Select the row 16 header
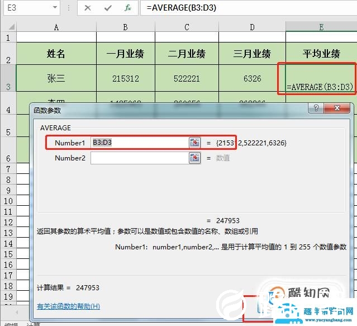357x326 pixels. [x=8, y=264]
